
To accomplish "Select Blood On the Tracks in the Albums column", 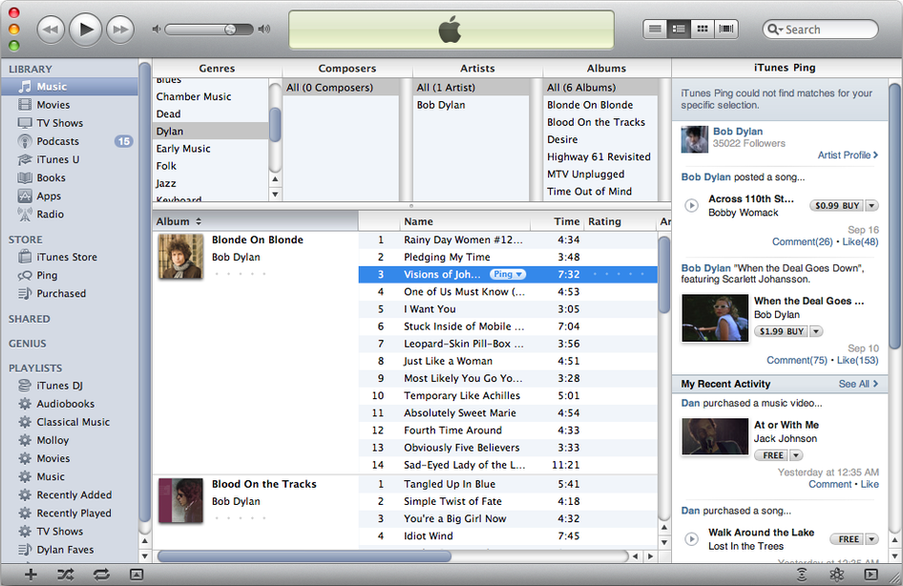I will (597, 122).
